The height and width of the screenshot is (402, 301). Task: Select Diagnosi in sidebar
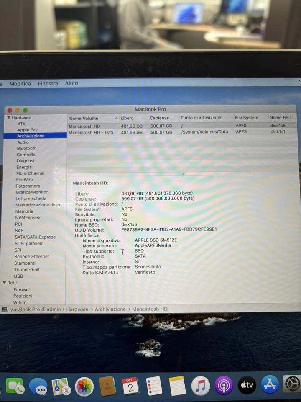26,161
